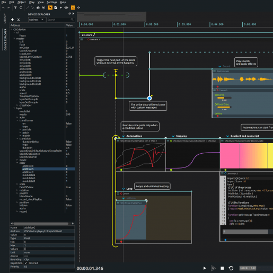Collapse the Automations section chevron
Viewport: 273px width, 273px height.
point(124,136)
